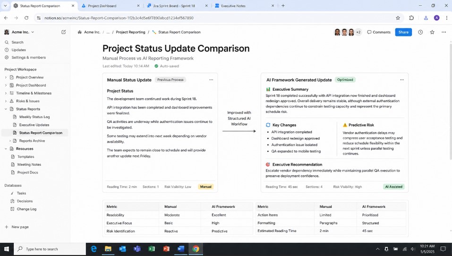The image size is (452, 256).
Task: Open the Comments panel
Action: point(379,32)
